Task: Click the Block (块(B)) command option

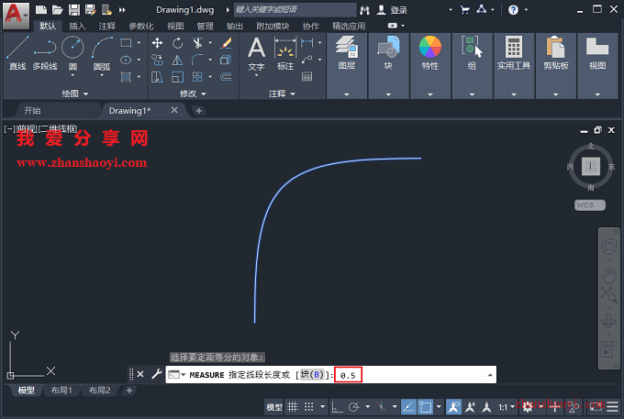Action: pyautogui.click(x=312, y=374)
